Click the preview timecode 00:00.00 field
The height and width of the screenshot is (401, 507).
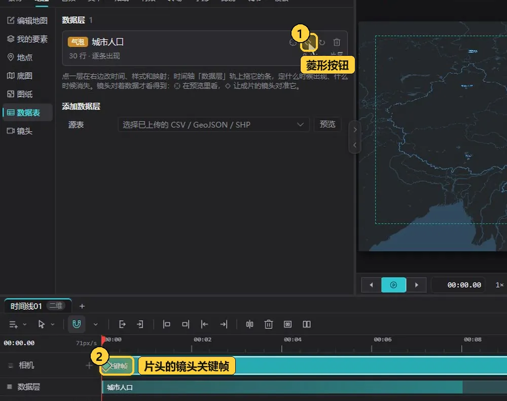point(458,285)
